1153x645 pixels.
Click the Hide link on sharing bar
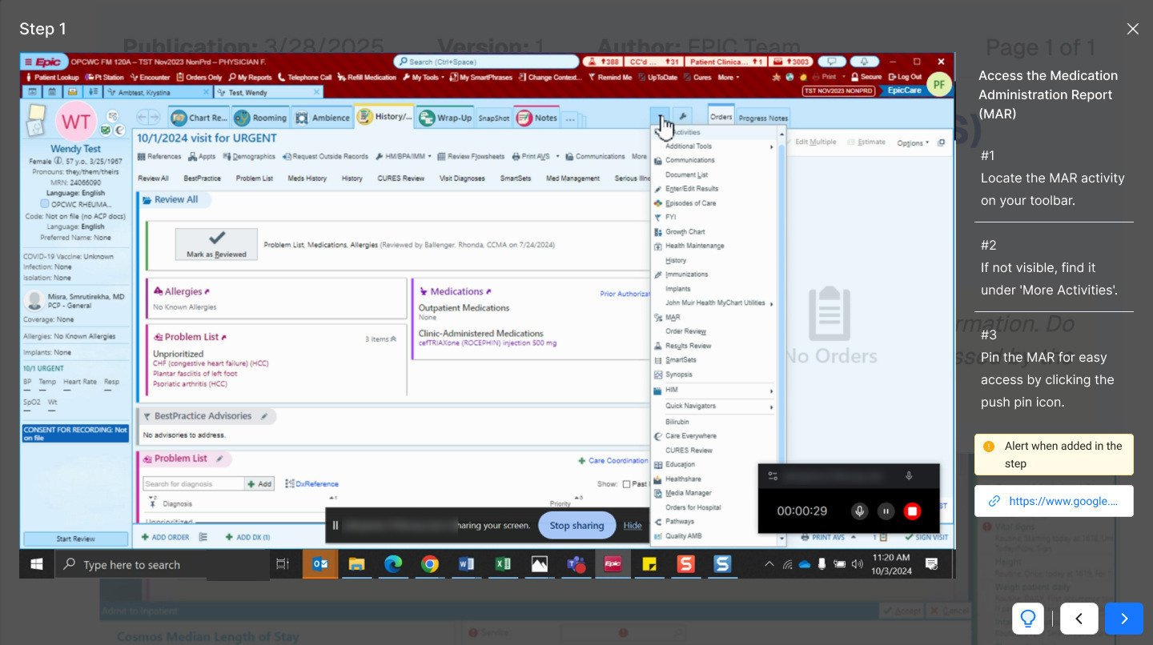[x=633, y=526]
